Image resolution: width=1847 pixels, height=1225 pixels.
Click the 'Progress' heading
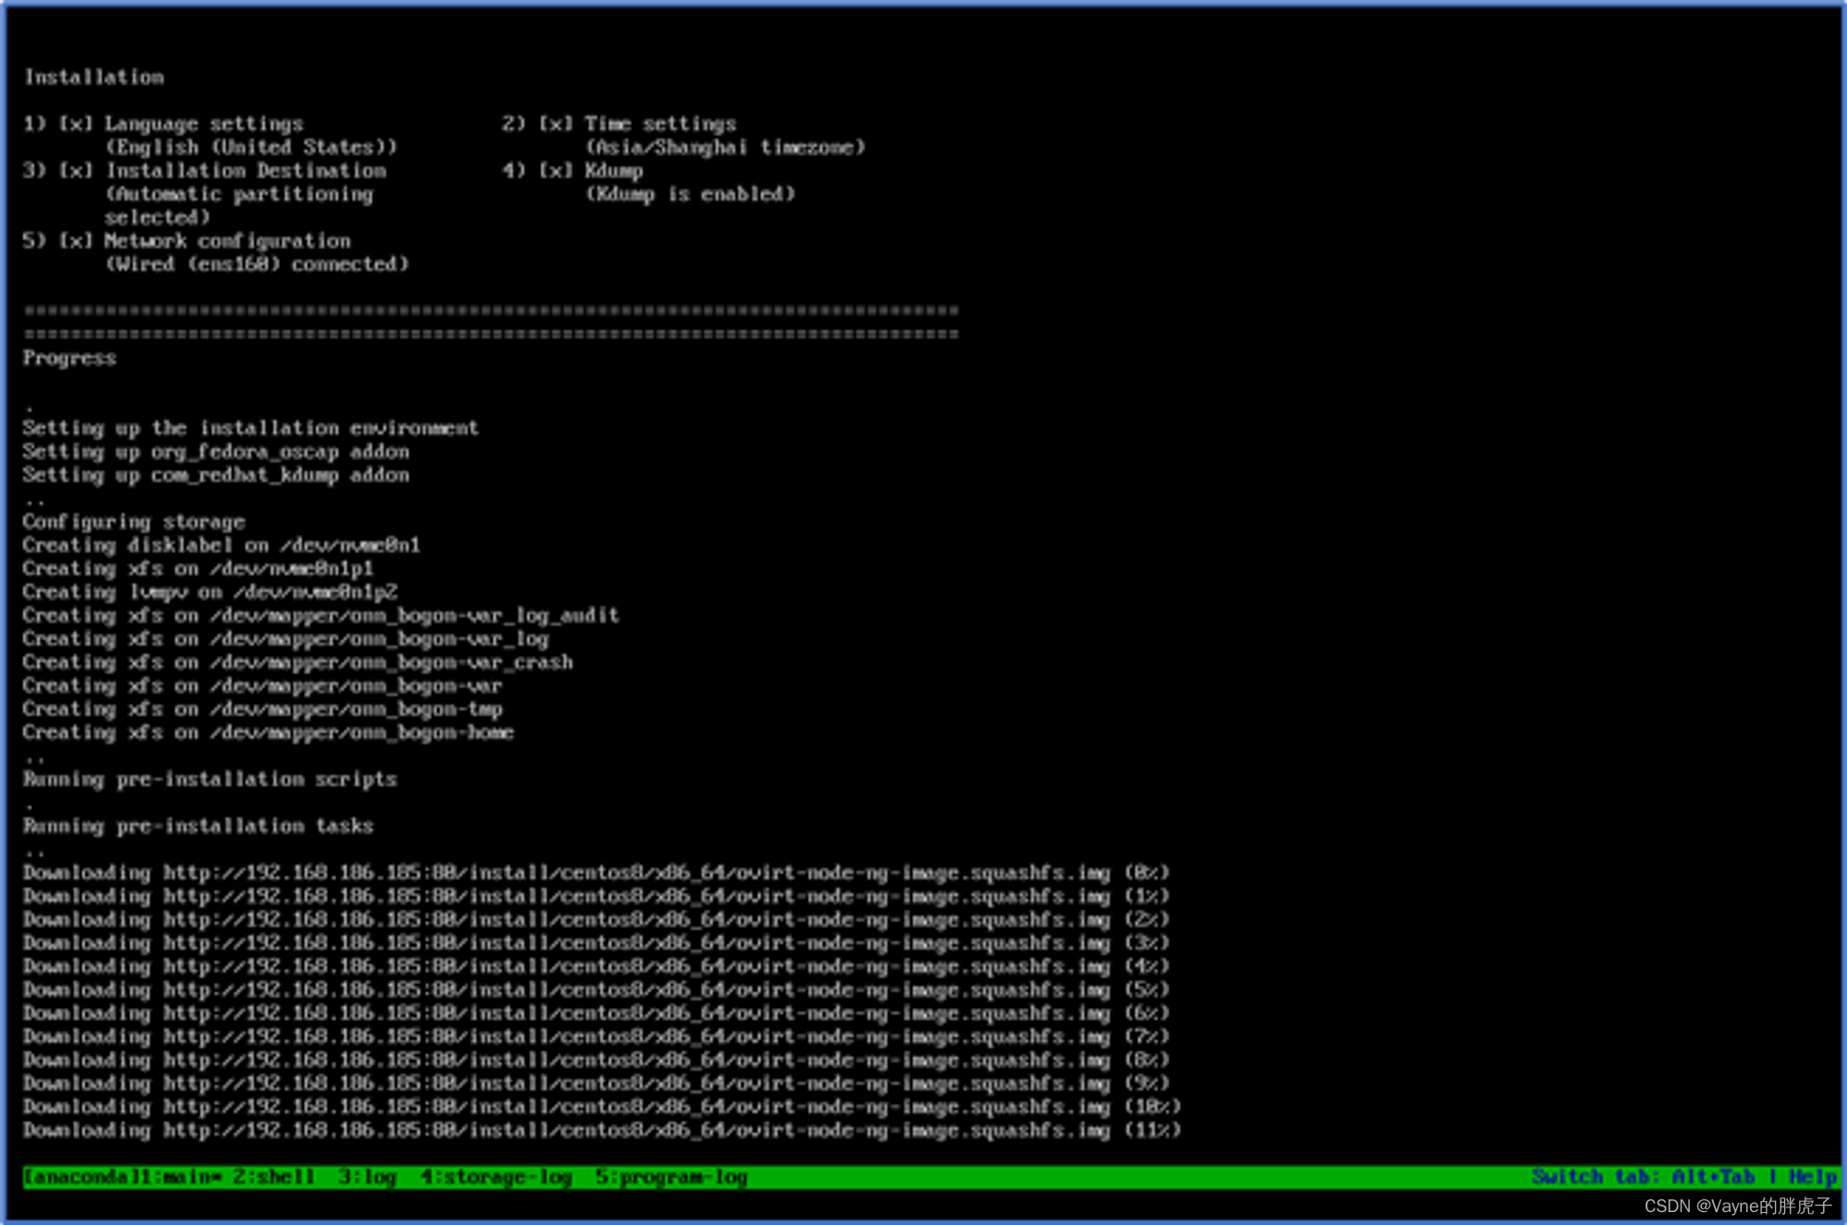coord(70,358)
